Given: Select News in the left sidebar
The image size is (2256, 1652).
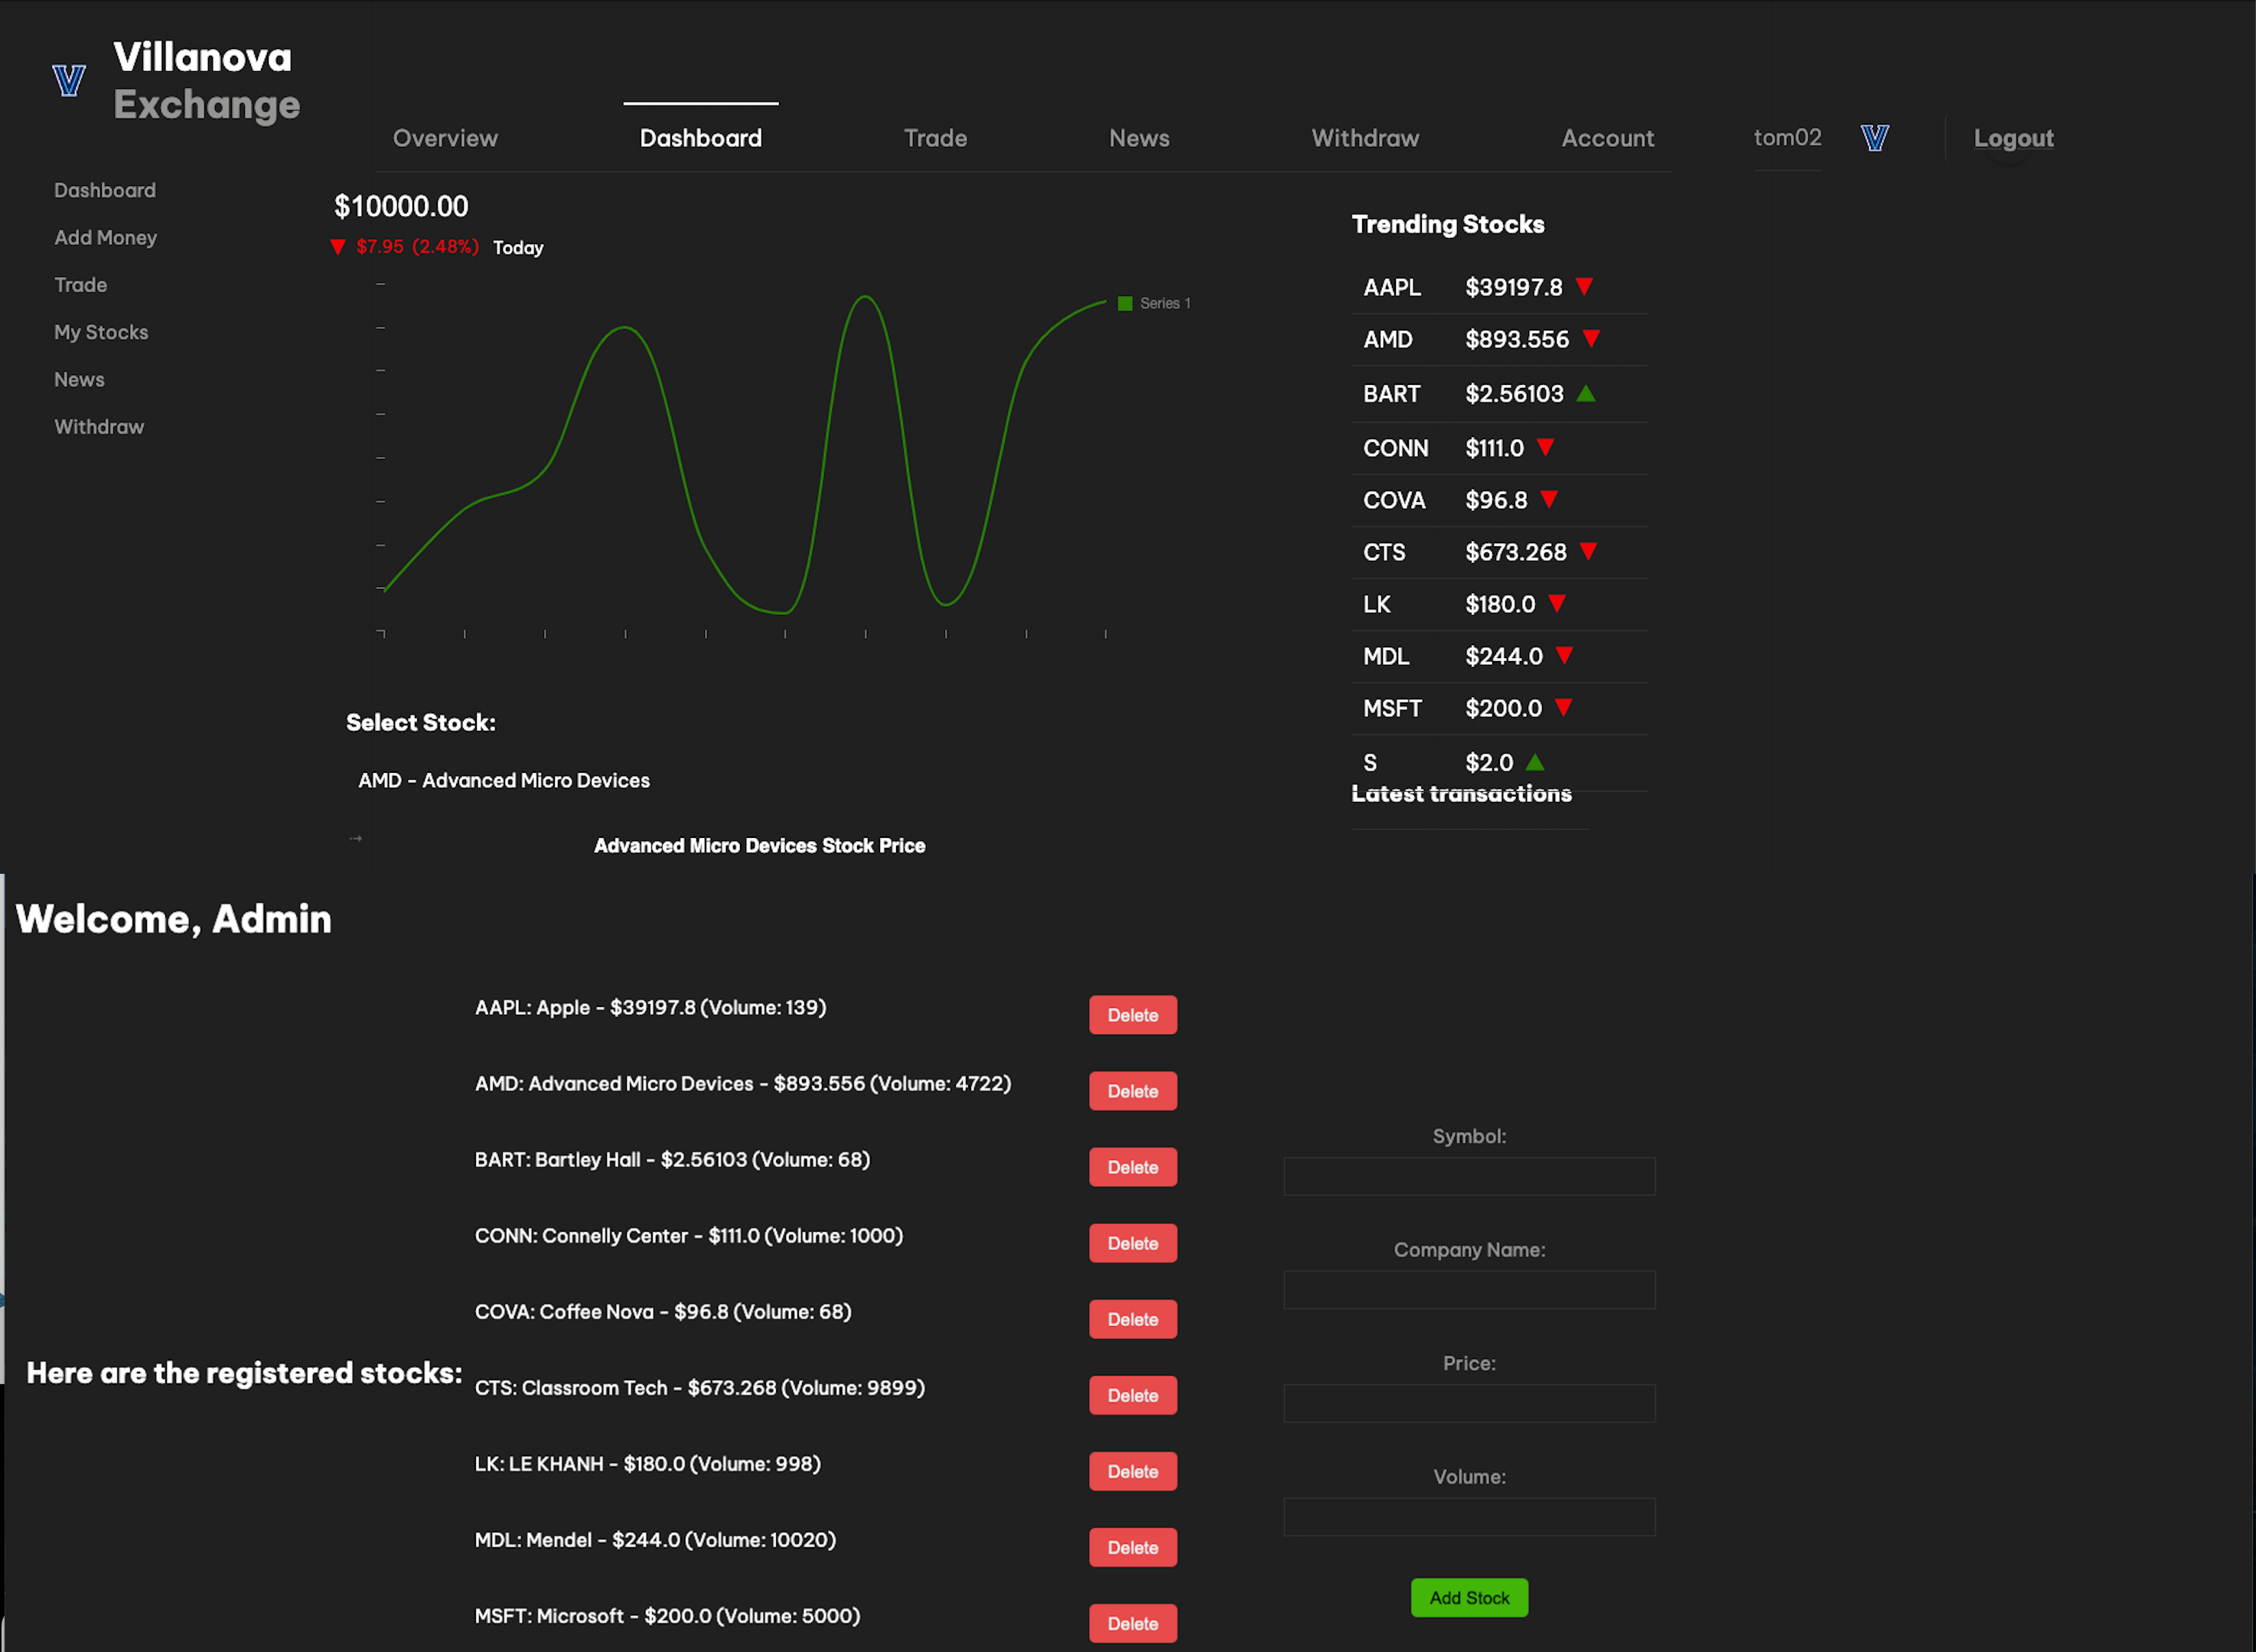Looking at the screenshot, I should (79, 379).
